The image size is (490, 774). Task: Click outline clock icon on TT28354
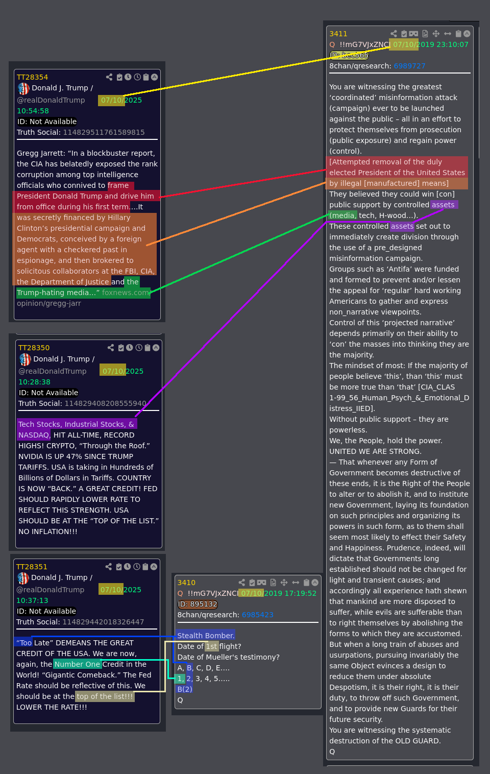coord(137,77)
